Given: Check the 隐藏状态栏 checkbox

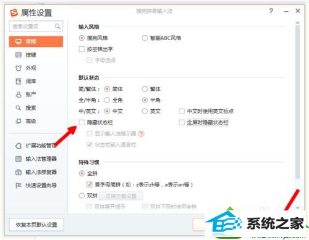Looking at the screenshot, I should coord(82,122).
